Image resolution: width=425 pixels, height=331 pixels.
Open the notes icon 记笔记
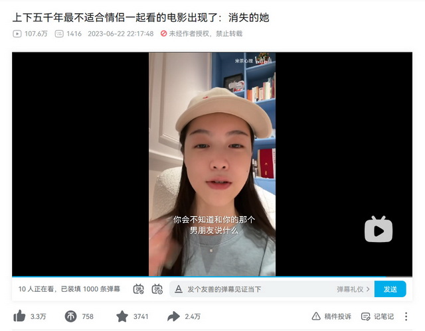pos(366,316)
